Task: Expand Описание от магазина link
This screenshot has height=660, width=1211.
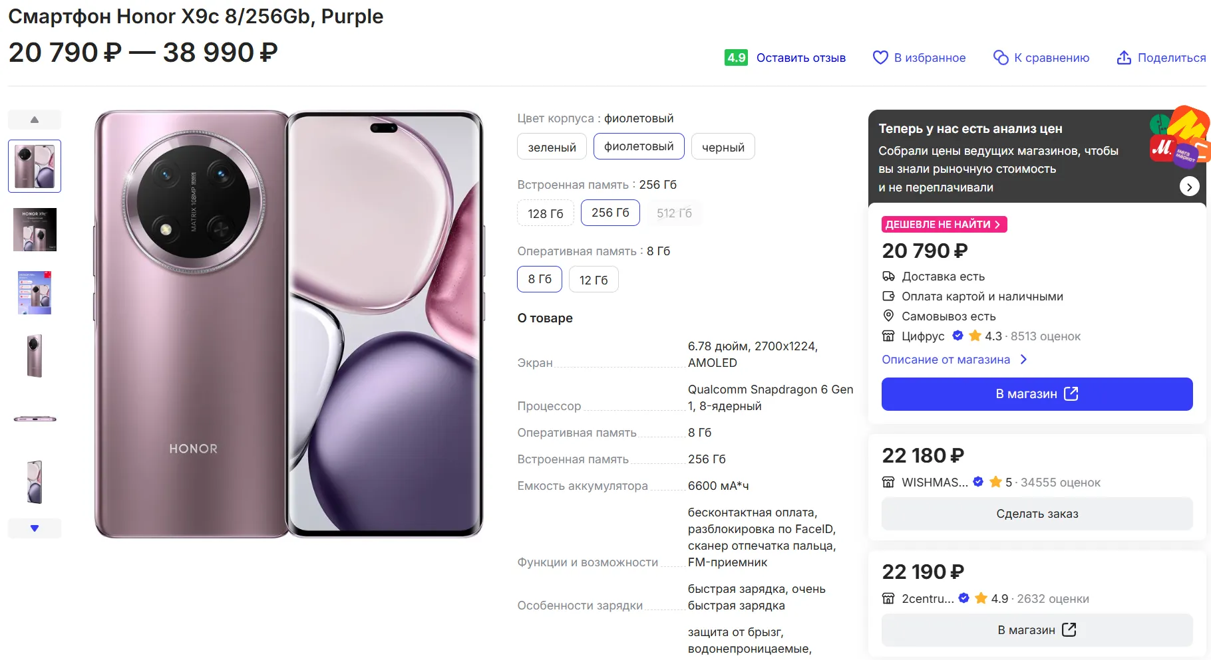Action: (953, 360)
